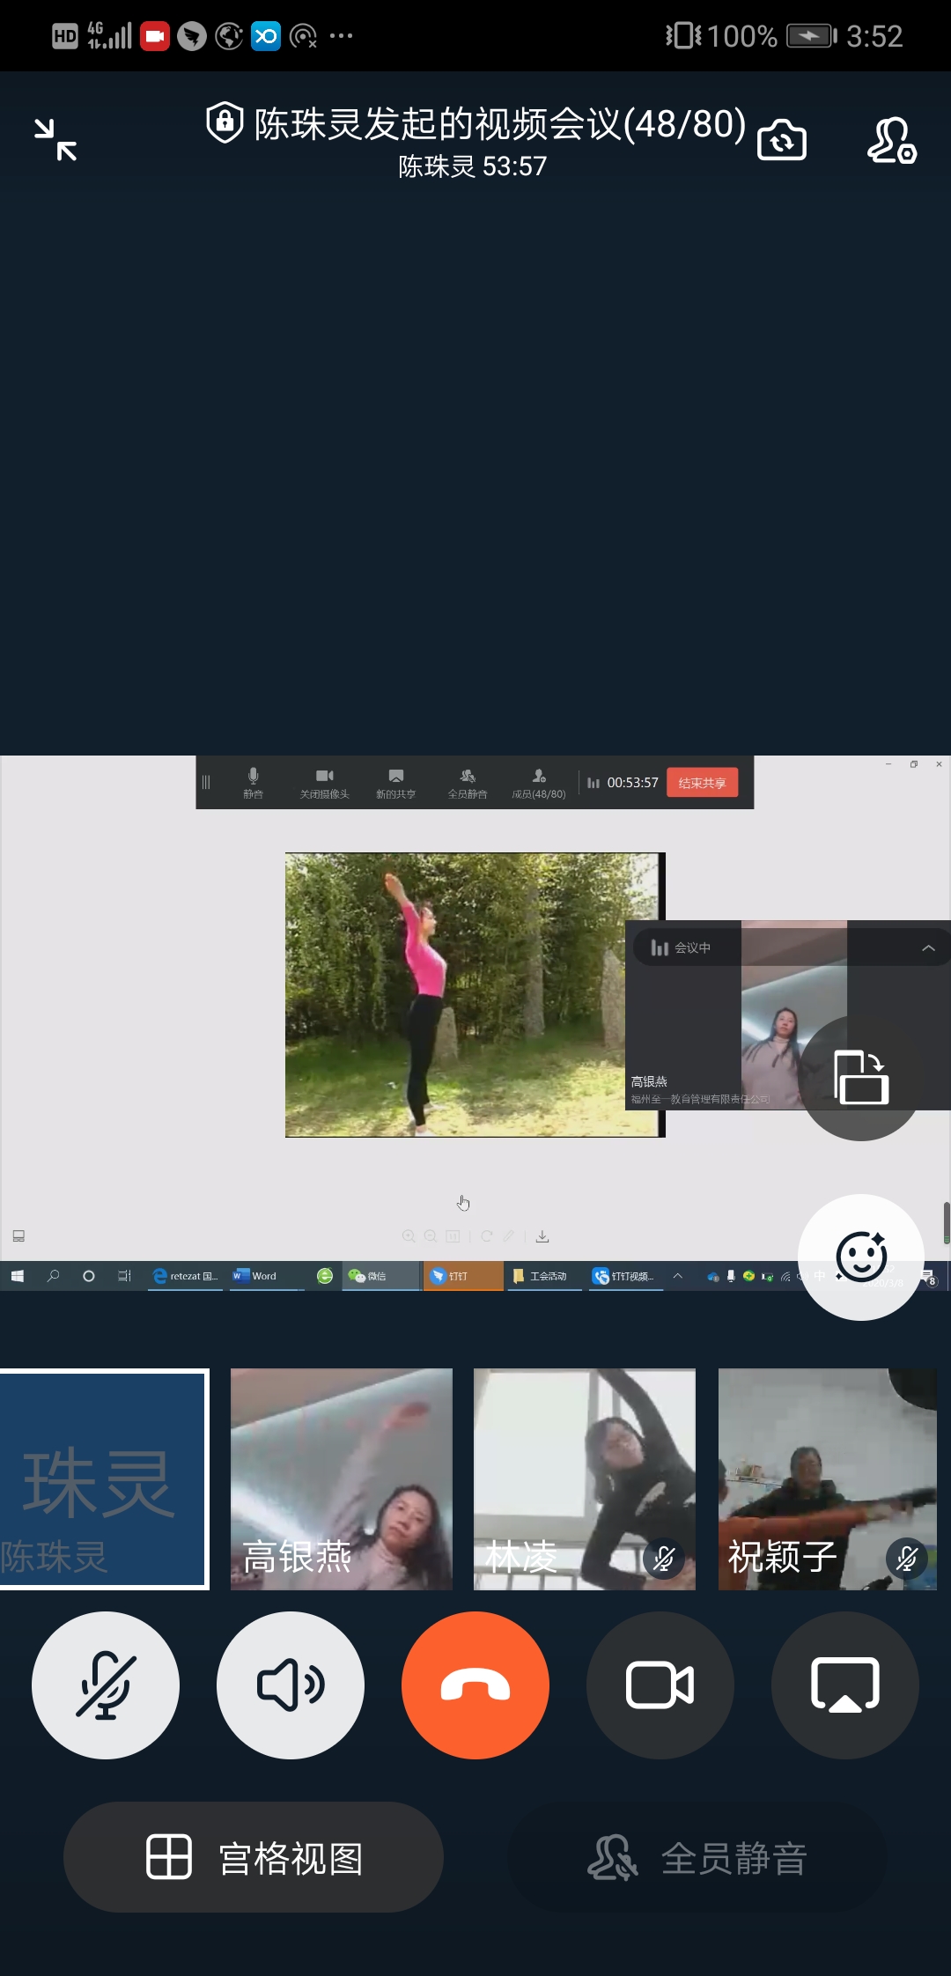Hang up the call with red button
The width and height of the screenshot is (951, 1976).
(475, 1685)
